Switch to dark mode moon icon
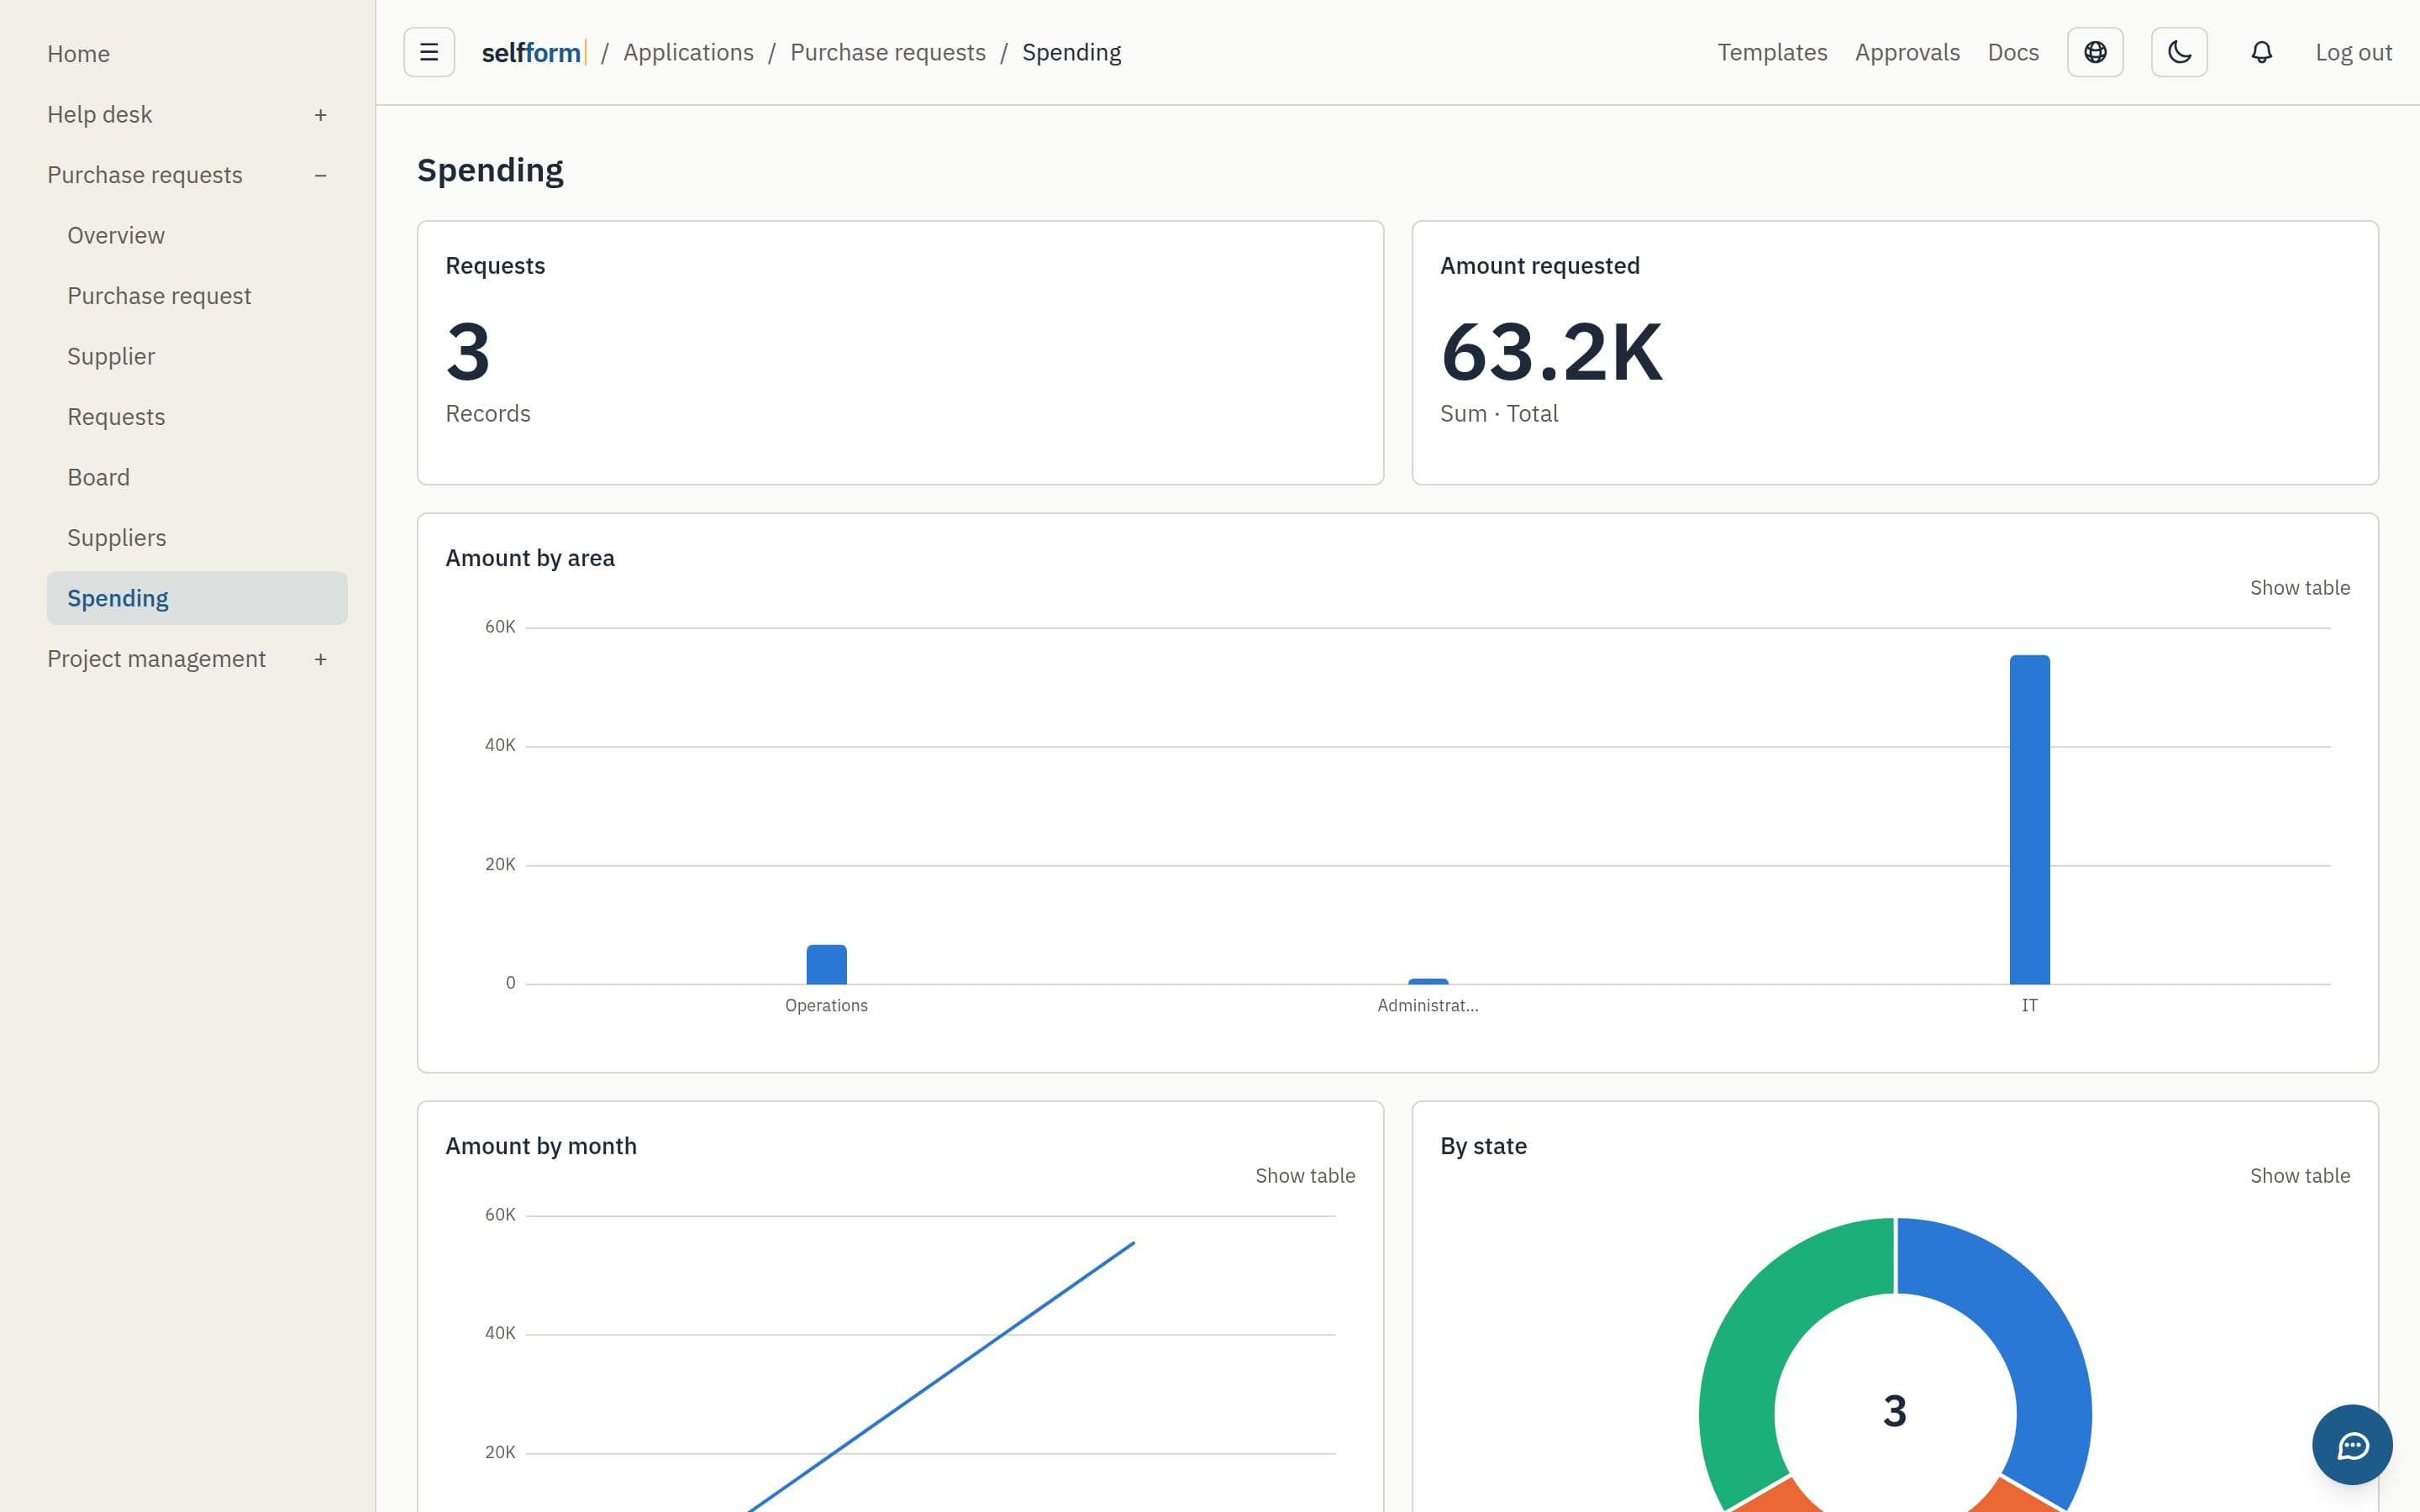Viewport: 2420px width, 1512px height. coord(2179,52)
